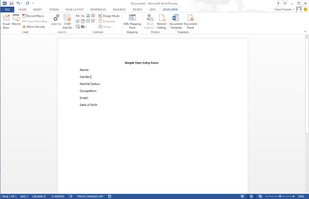
Task: Insert Repeating Section content control
Action: pyautogui.click(x=77, y=27)
